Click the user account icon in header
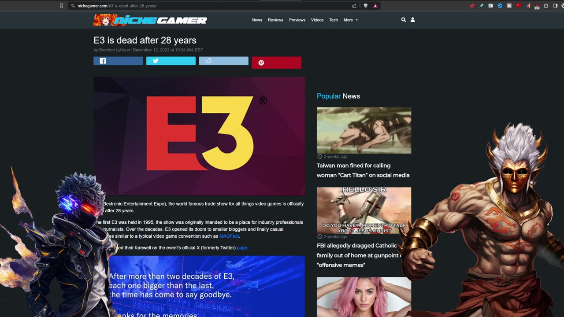The height and width of the screenshot is (317, 564). coord(413,20)
